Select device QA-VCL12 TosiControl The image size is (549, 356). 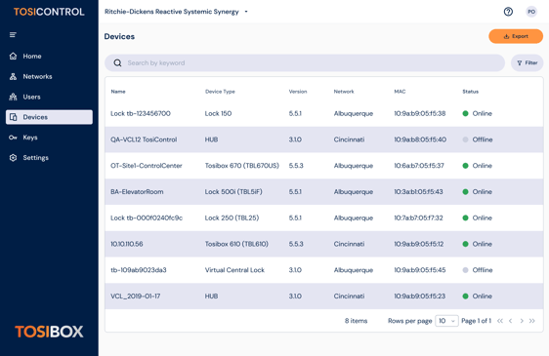point(144,139)
